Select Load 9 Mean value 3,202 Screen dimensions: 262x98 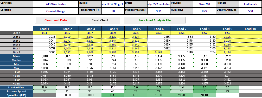click(227, 56)
